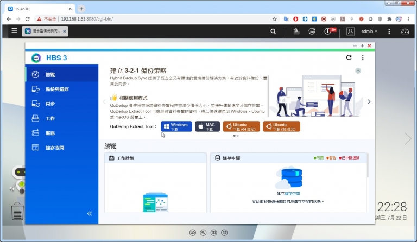Screen dimensions: 417x242
Task: Select the first banner carousel dot
Action: coord(235,136)
